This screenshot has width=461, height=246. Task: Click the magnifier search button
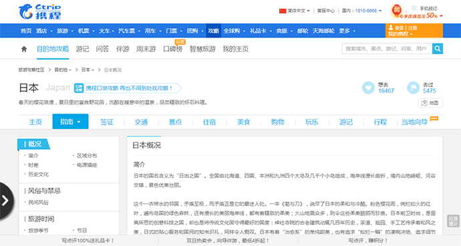point(438,49)
